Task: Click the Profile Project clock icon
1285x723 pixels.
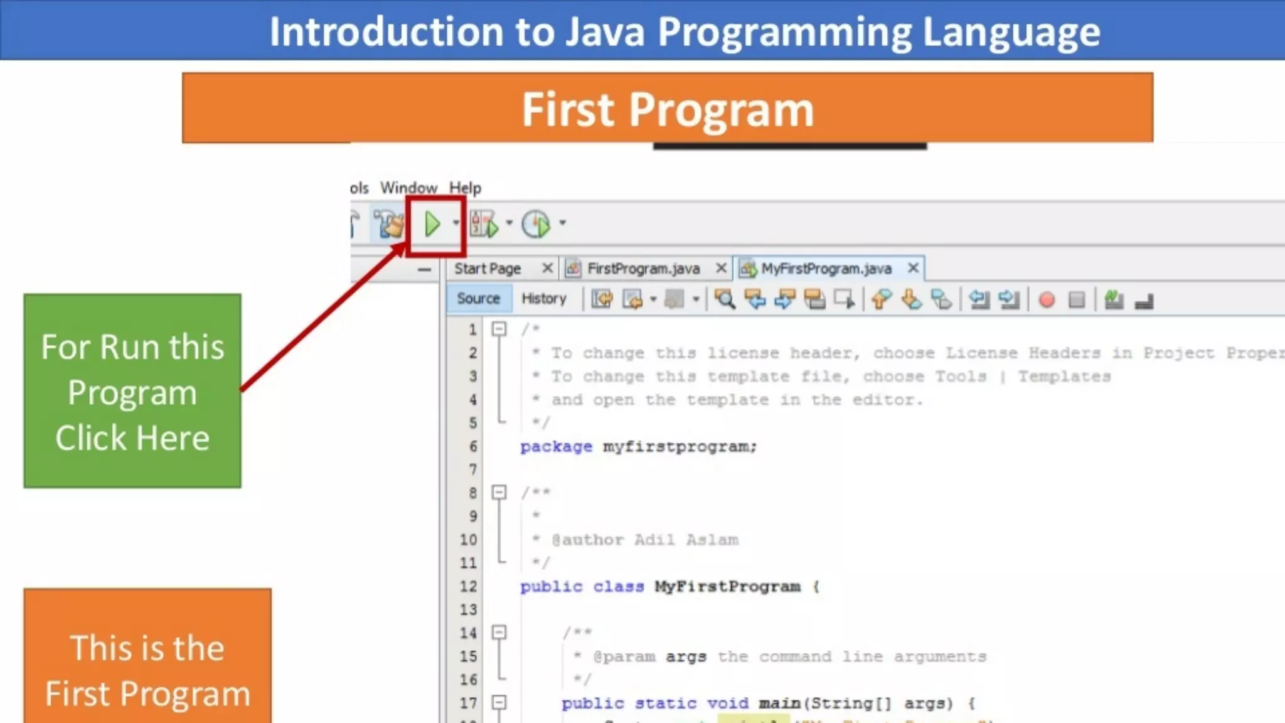Action: pos(536,224)
